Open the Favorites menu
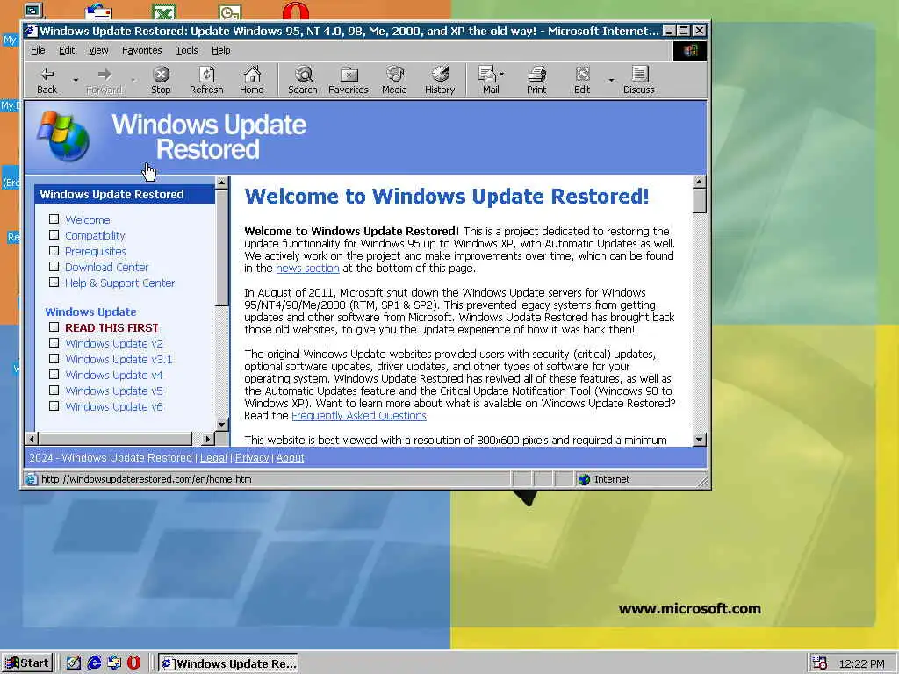 coord(141,50)
